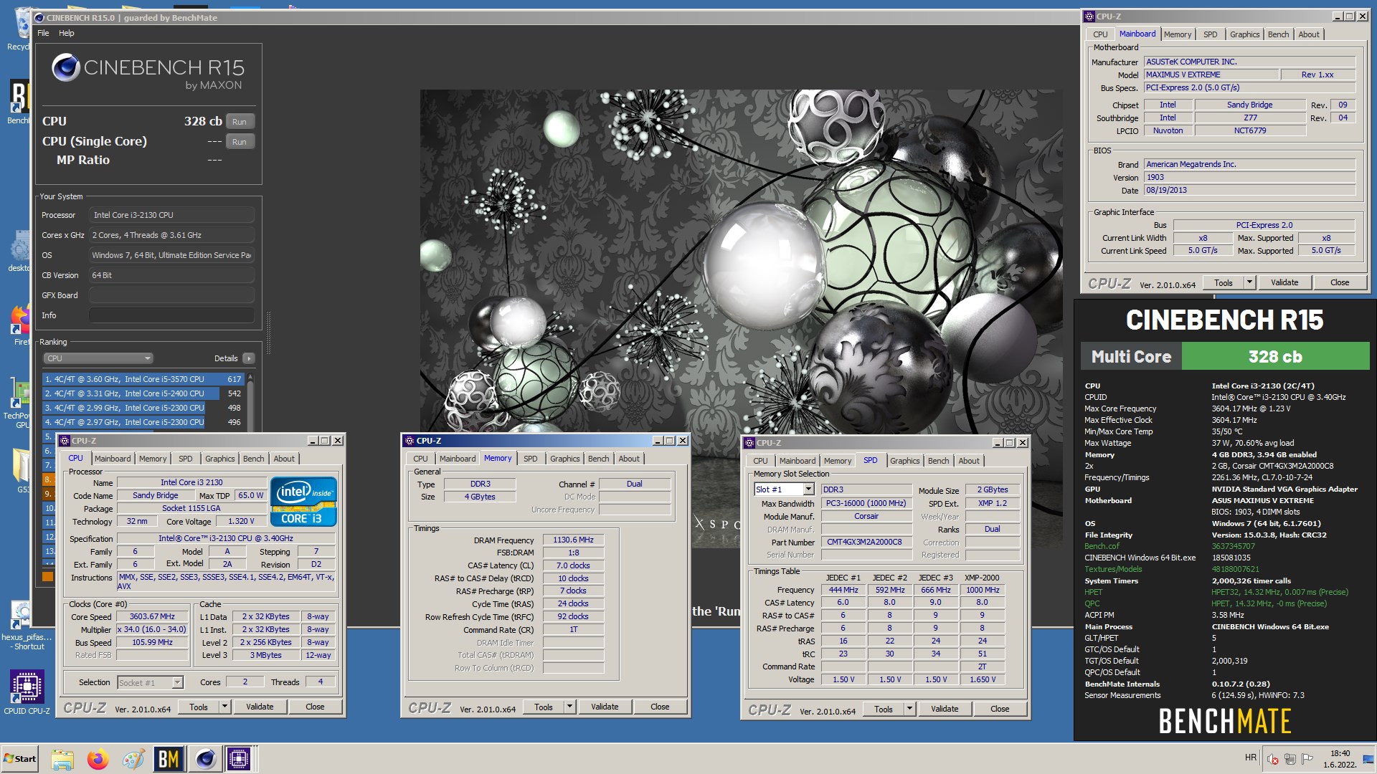
Task: Open the Ranking CPU dropdown in Cinebench
Action: pos(98,358)
